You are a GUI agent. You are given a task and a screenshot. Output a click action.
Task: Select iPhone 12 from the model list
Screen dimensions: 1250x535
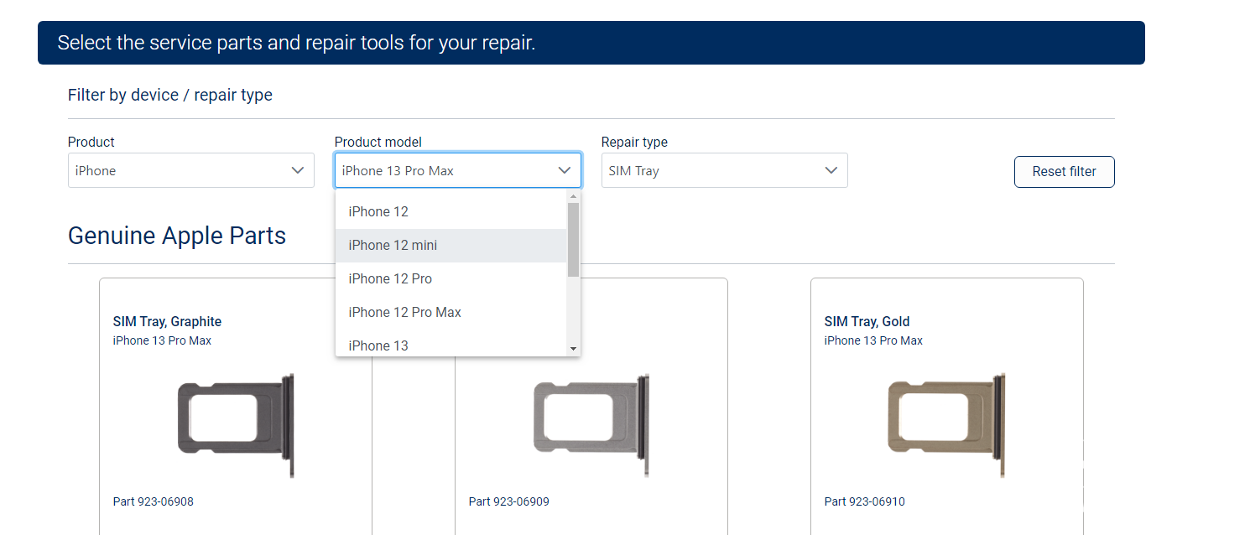[x=451, y=212]
